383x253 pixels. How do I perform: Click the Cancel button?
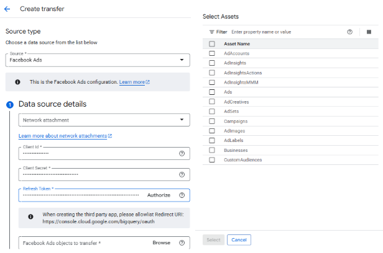tap(239, 240)
